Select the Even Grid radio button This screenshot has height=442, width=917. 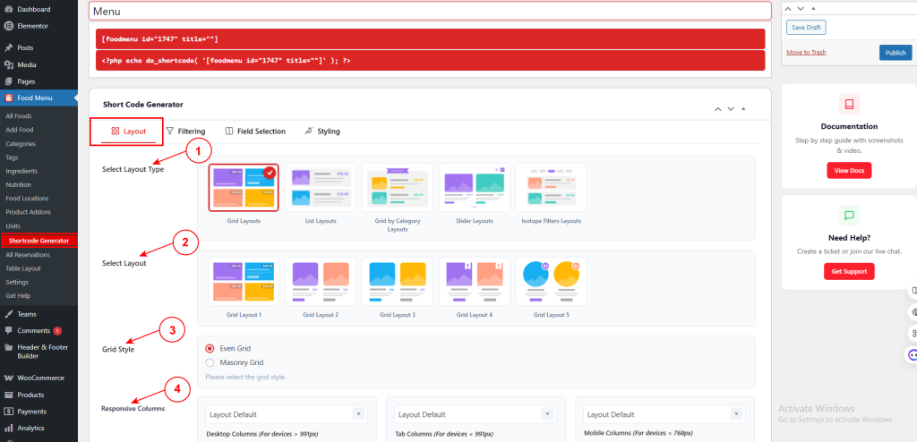(x=210, y=348)
